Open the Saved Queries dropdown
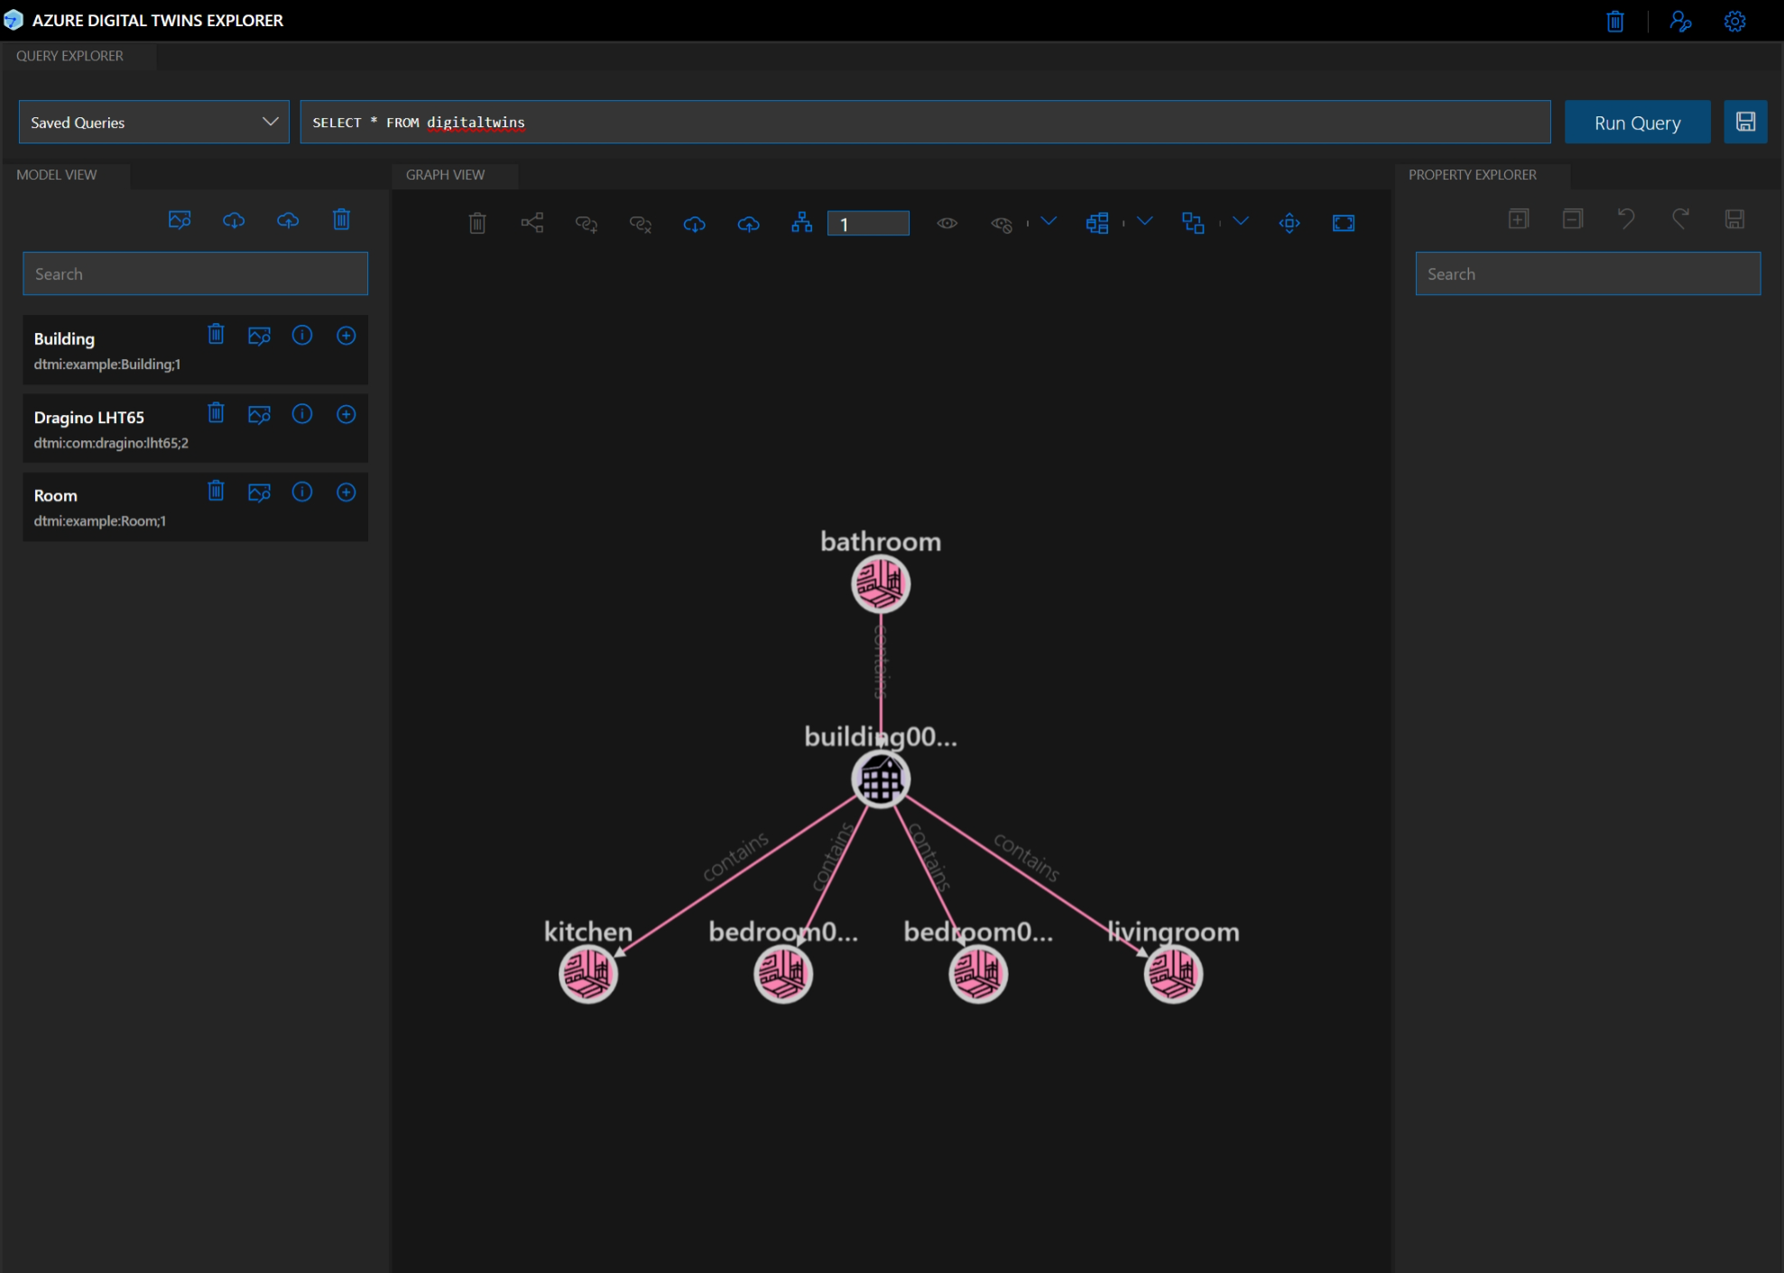 (153, 122)
